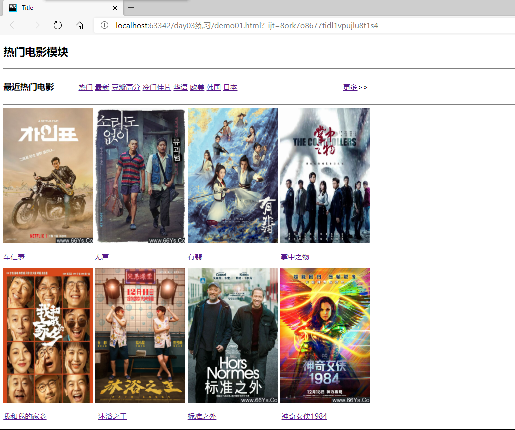Reload the page with refresh icon

(x=58, y=25)
